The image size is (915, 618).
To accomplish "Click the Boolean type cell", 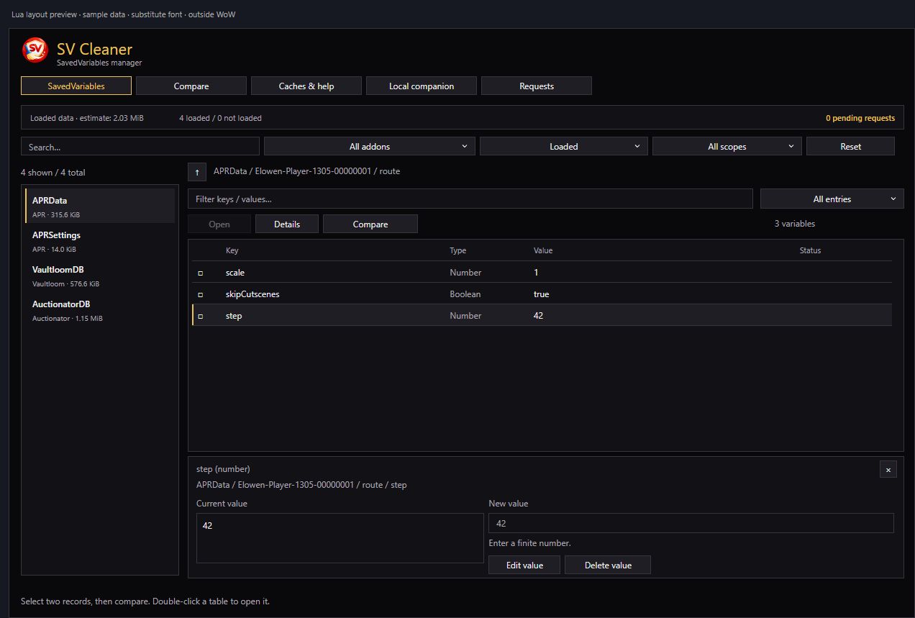I will [x=465, y=294].
